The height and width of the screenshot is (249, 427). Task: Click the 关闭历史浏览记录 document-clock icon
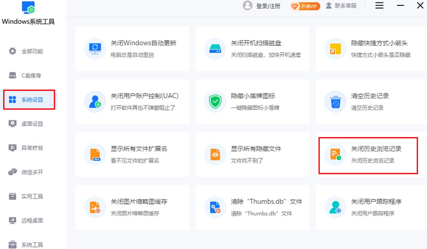[x=336, y=154]
